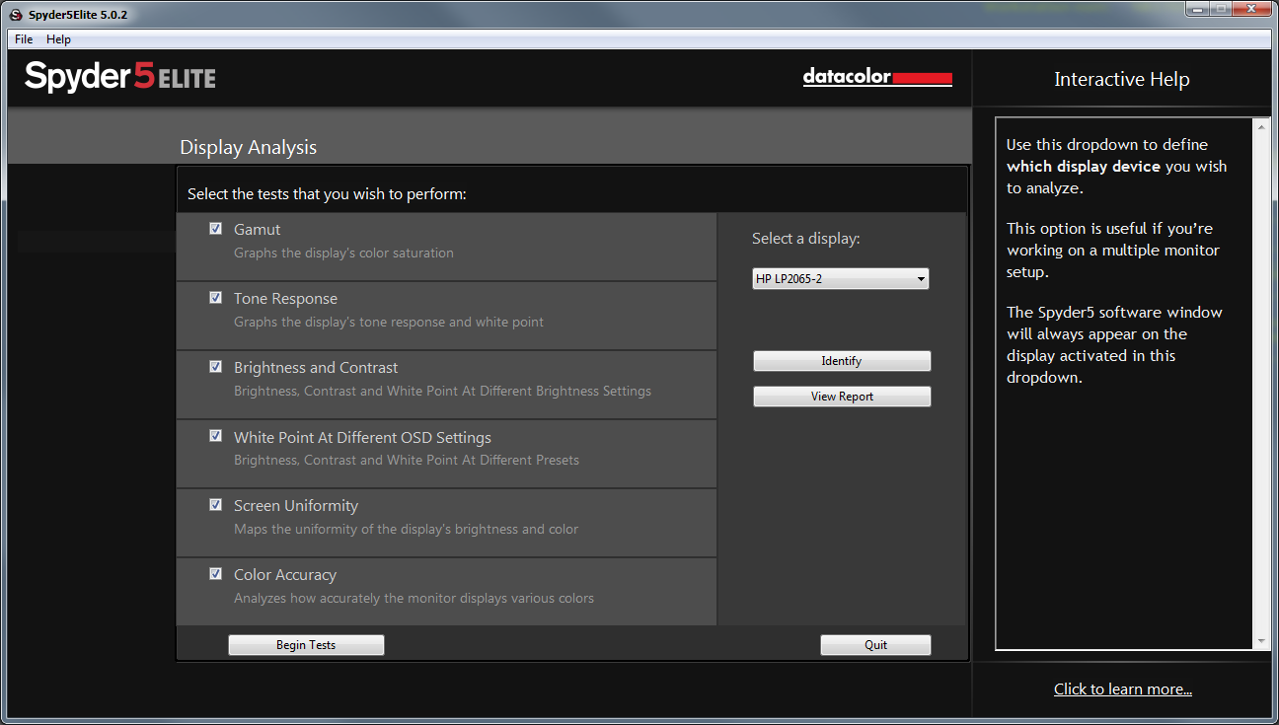Toggle White Point At Different OSD Settings checkbox
Screen dimensions: 1279x725
(x=215, y=436)
